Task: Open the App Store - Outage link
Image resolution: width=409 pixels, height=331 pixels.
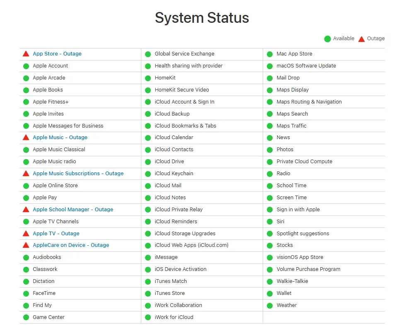Action: point(57,54)
